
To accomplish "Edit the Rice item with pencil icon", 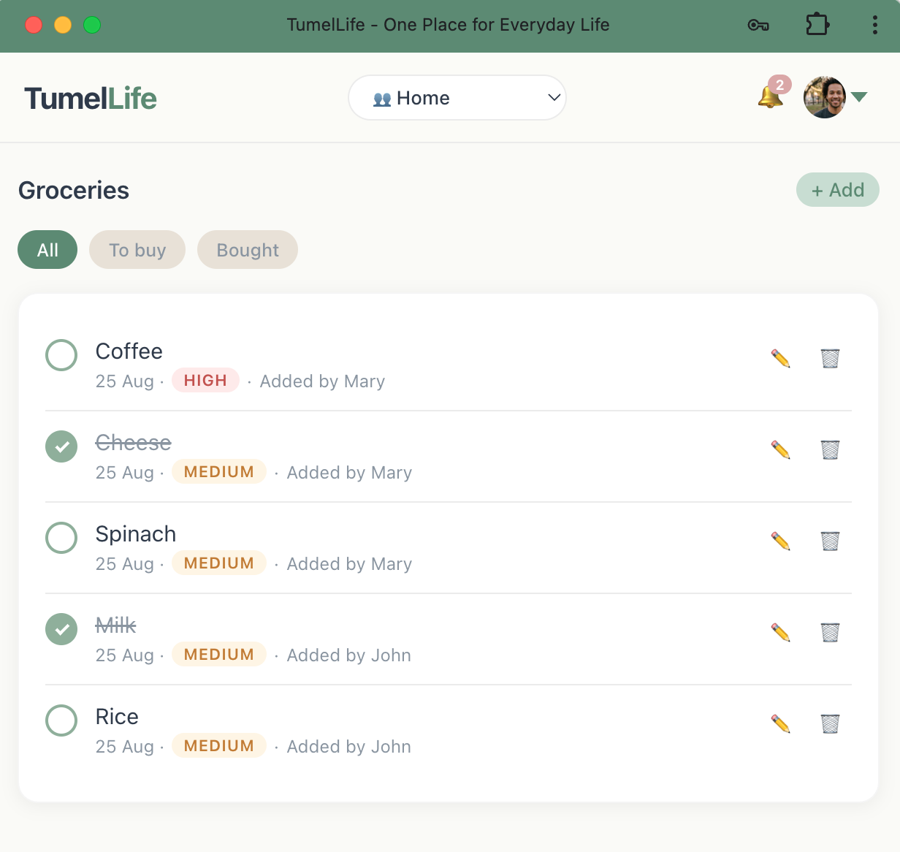I will click(781, 723).
